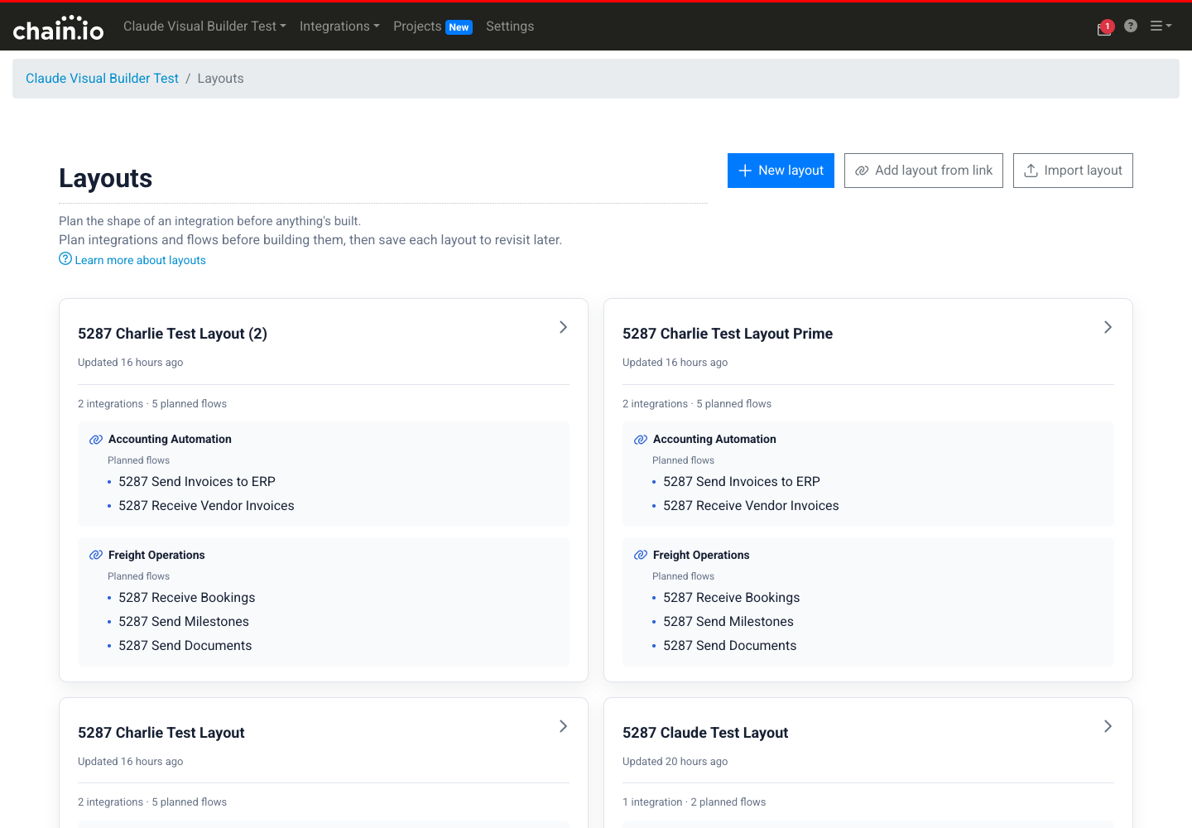
Task: Open the notifications inbox icon with red badge
Action: pyautogui.click(x=1105, y=27)
